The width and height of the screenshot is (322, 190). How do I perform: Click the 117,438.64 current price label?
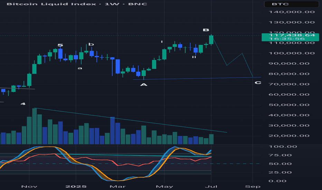292,35
